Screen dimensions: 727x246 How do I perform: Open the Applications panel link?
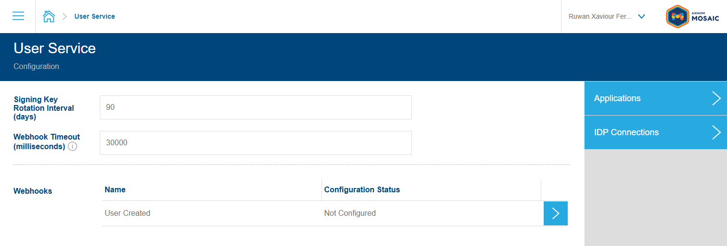pos(617,98)
